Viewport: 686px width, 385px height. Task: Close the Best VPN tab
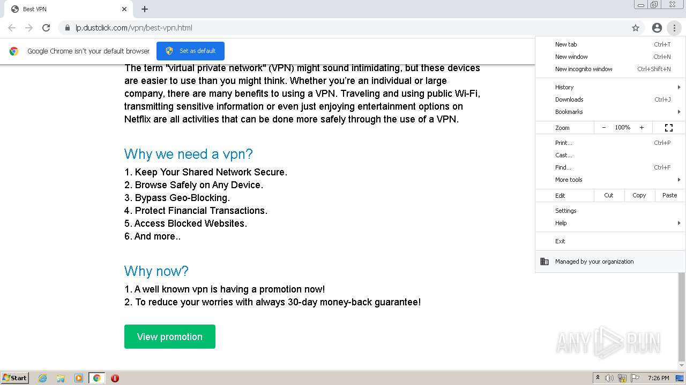124,9
